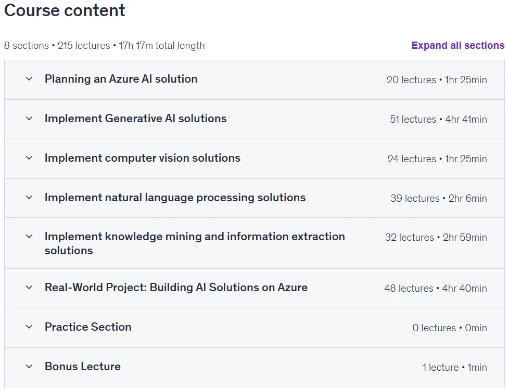The width and height of the screenshot is (508, 390).
Task: Click chevron beside knowledge mining section
Action: pos(29,237)
